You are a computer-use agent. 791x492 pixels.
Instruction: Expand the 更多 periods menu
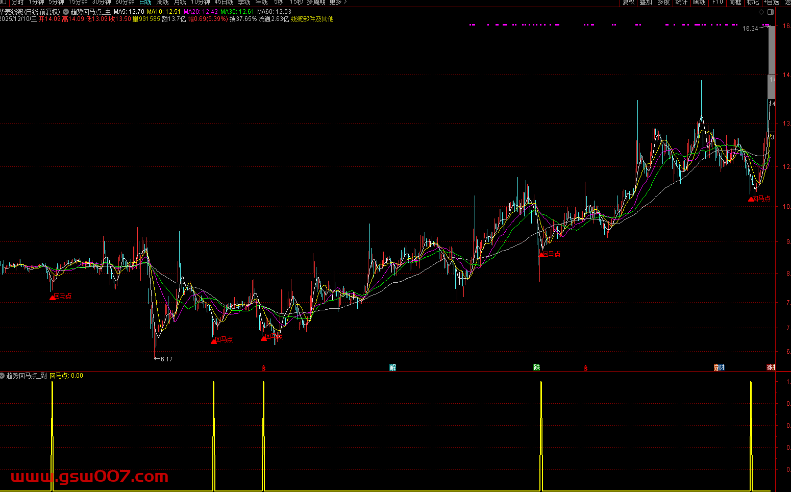click(337, 3)
